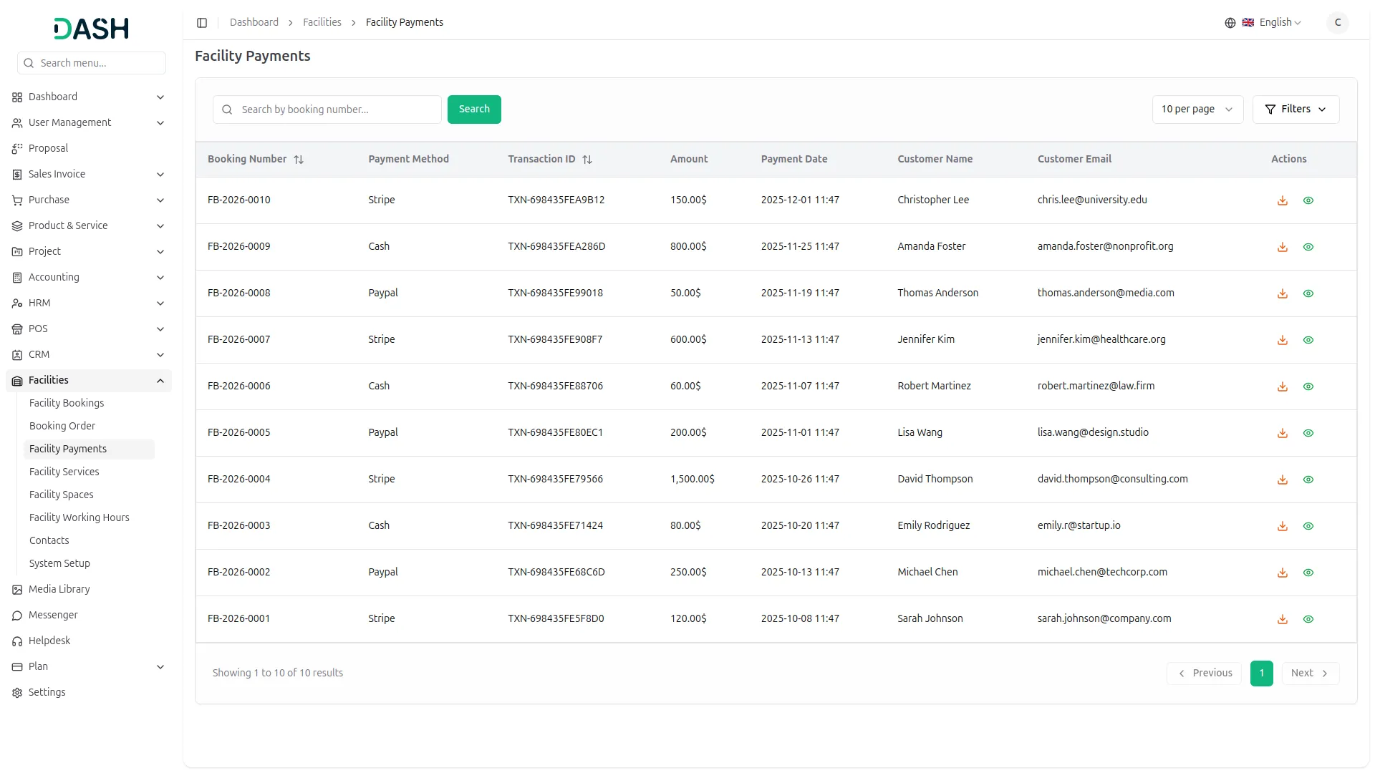The width and height of the screenshot is (1375, 773).
Task: Open the 10 per page dropdown
Action: pos(1197,110)
